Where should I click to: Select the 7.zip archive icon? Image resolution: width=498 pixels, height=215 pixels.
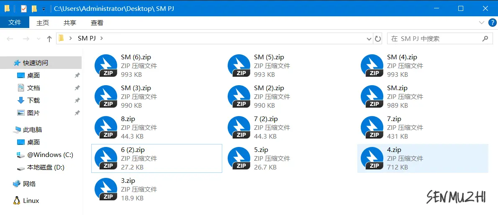point(372,128)
